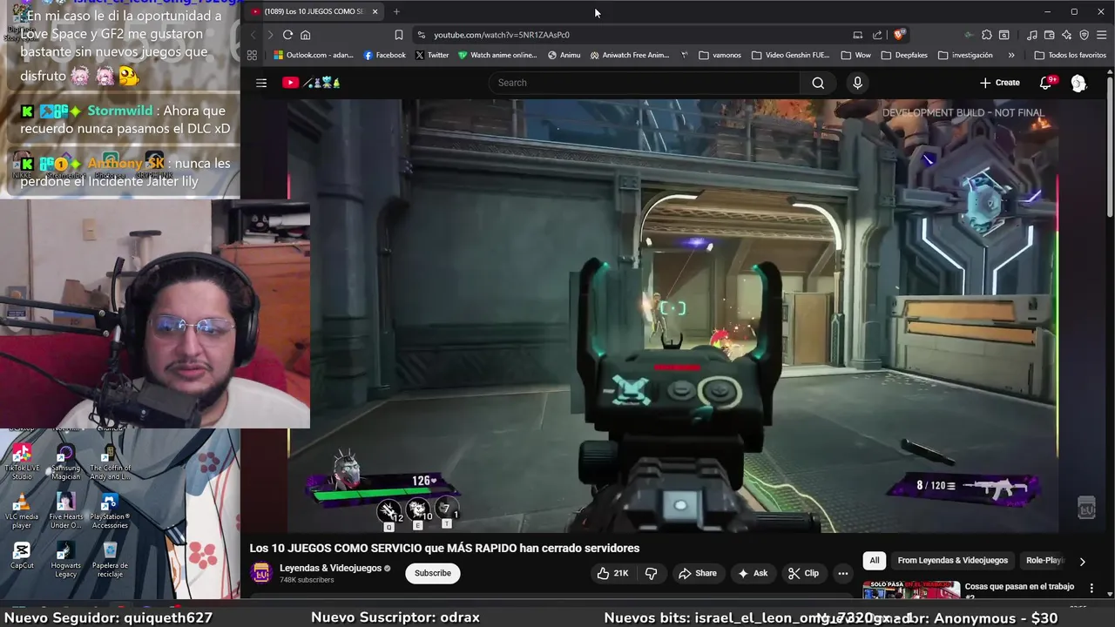Click the browser address bar URL
This screenshot has height=627, width=1115.
502,35
